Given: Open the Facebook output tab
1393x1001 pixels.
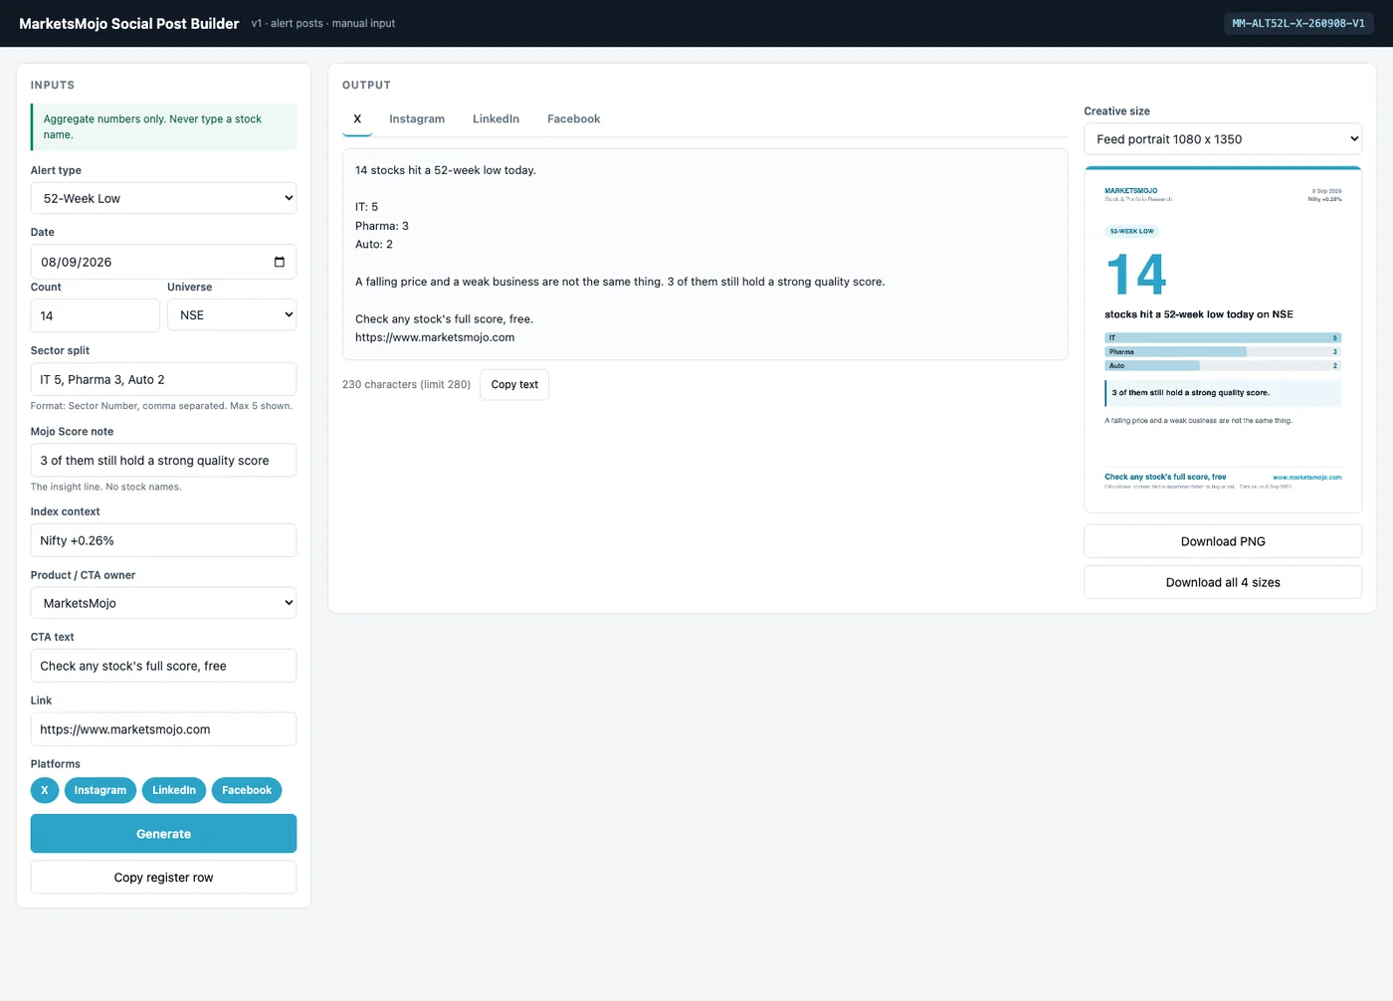Looking at the screenshot, I should tap(574, 118).
